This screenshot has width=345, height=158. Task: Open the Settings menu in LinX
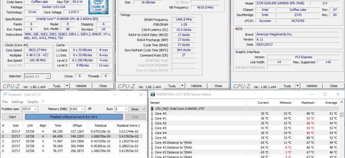[17, 102]
